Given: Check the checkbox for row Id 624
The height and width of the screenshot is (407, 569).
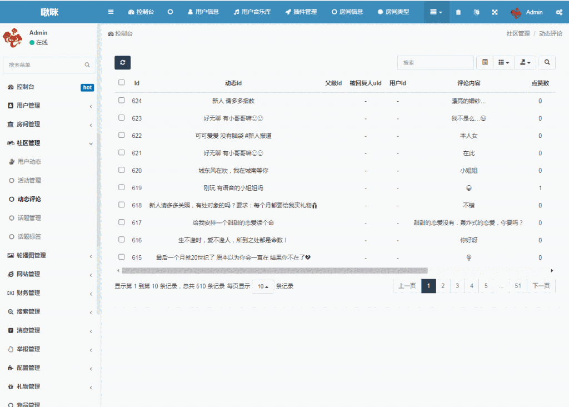Looking at the screenshot, I should click(x=121, y=101).
